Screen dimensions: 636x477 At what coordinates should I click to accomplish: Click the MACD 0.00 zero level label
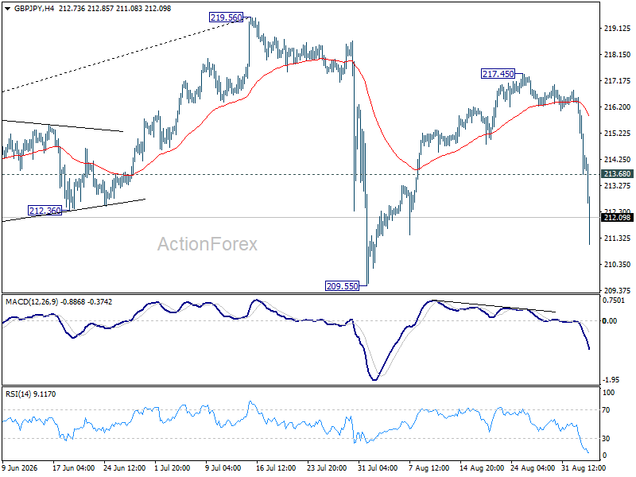(x=609, y=321)
